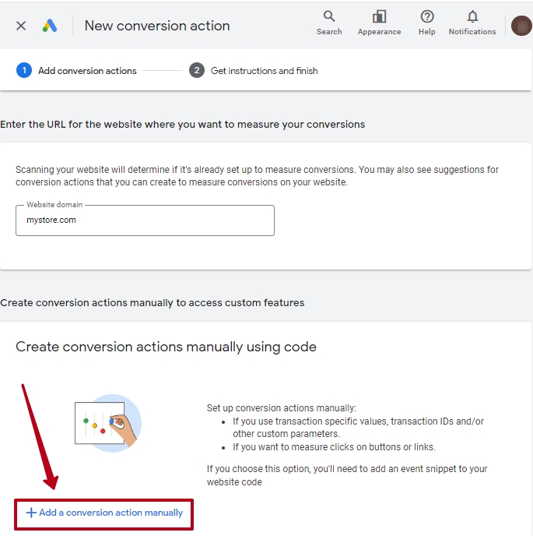View the Notifications bell
The image size is (533, 536).
472,23
